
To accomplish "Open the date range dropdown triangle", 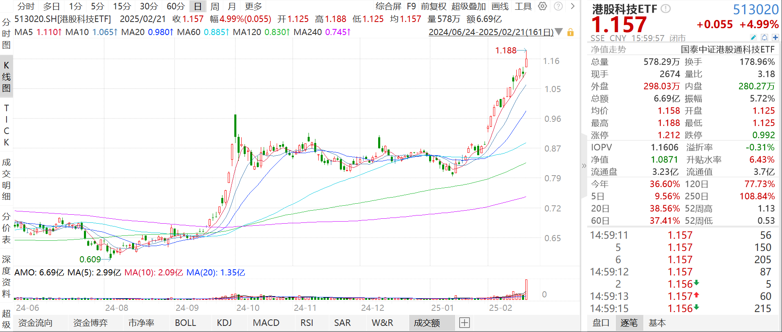I will point(559,32).
